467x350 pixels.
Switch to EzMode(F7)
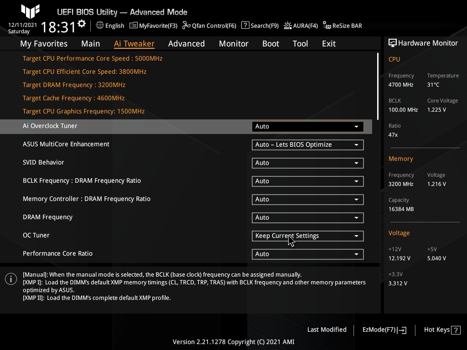coord(384,330)
